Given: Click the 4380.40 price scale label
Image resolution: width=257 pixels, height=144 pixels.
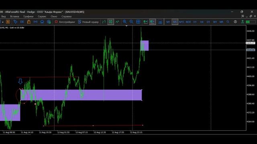Looking at the screenshot, I should [251, 104].
